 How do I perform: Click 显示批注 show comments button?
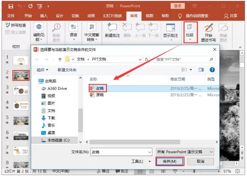click(171, 32)
